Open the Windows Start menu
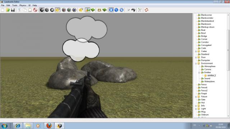 [x=4, y=126]
